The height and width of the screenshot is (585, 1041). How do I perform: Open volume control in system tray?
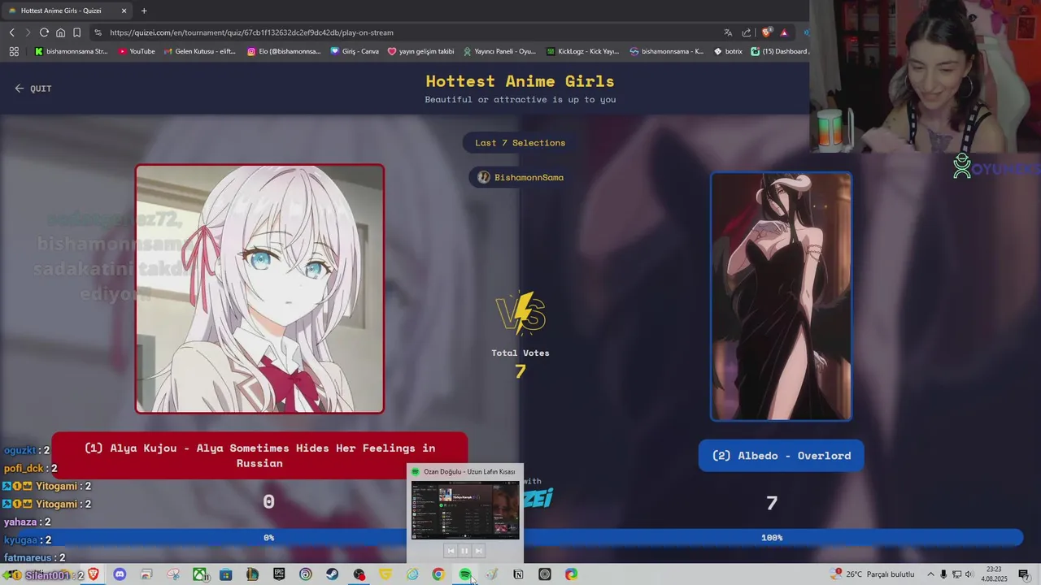click(969, 574)
